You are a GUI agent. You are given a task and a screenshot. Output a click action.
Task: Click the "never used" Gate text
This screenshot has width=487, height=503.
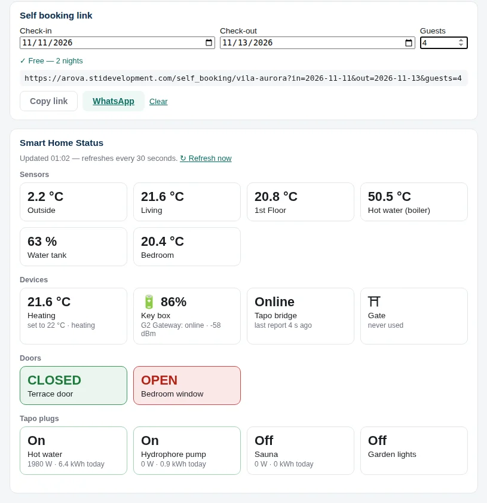point(385,325)
